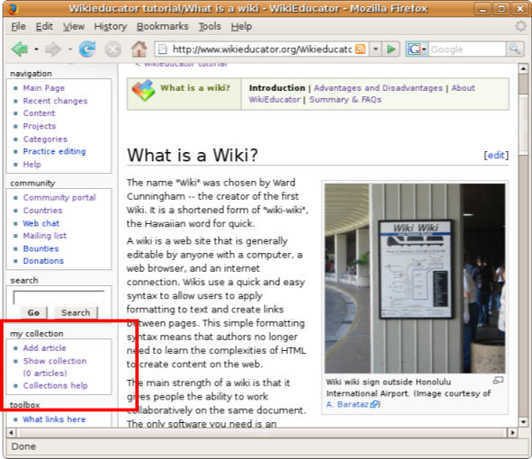Open the Countries link
Screen dimensions: 532x459
[42, 211]
